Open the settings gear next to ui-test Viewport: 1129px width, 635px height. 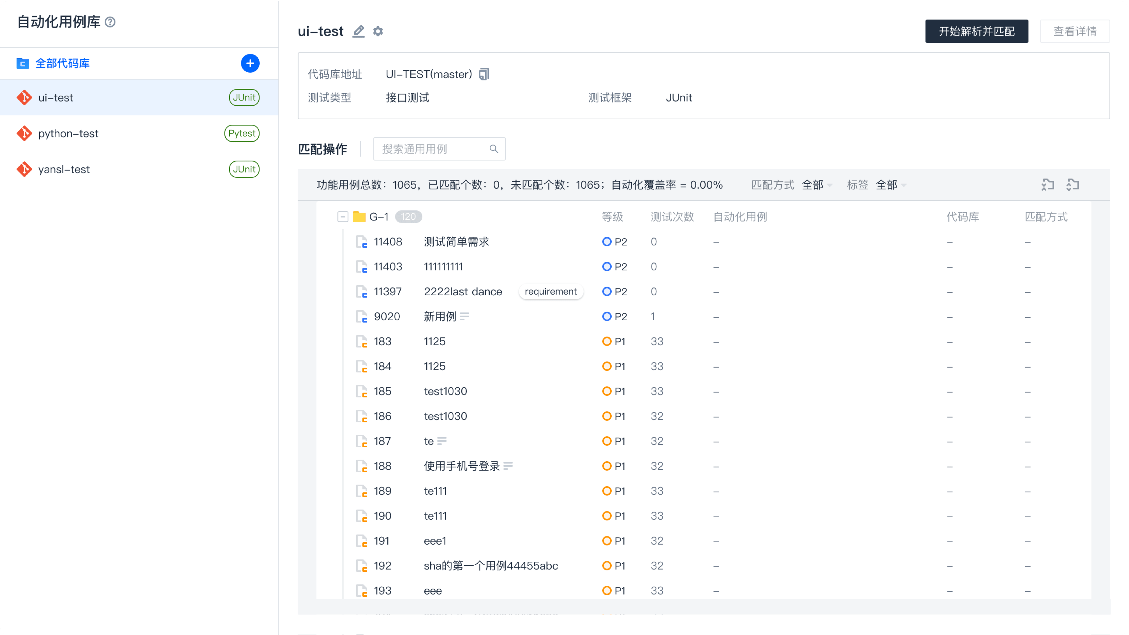378,31
